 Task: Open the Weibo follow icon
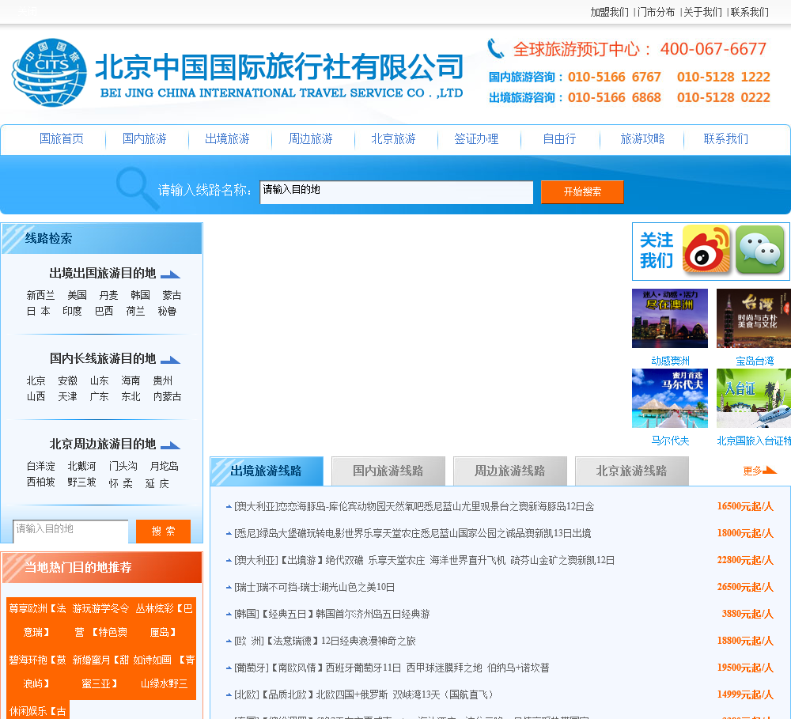click(706, 249)
